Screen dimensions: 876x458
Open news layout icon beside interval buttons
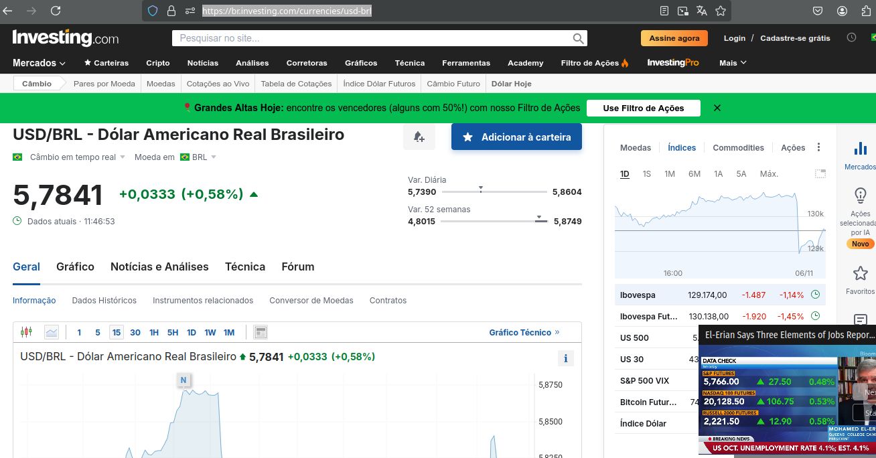[x=260, y=331]
